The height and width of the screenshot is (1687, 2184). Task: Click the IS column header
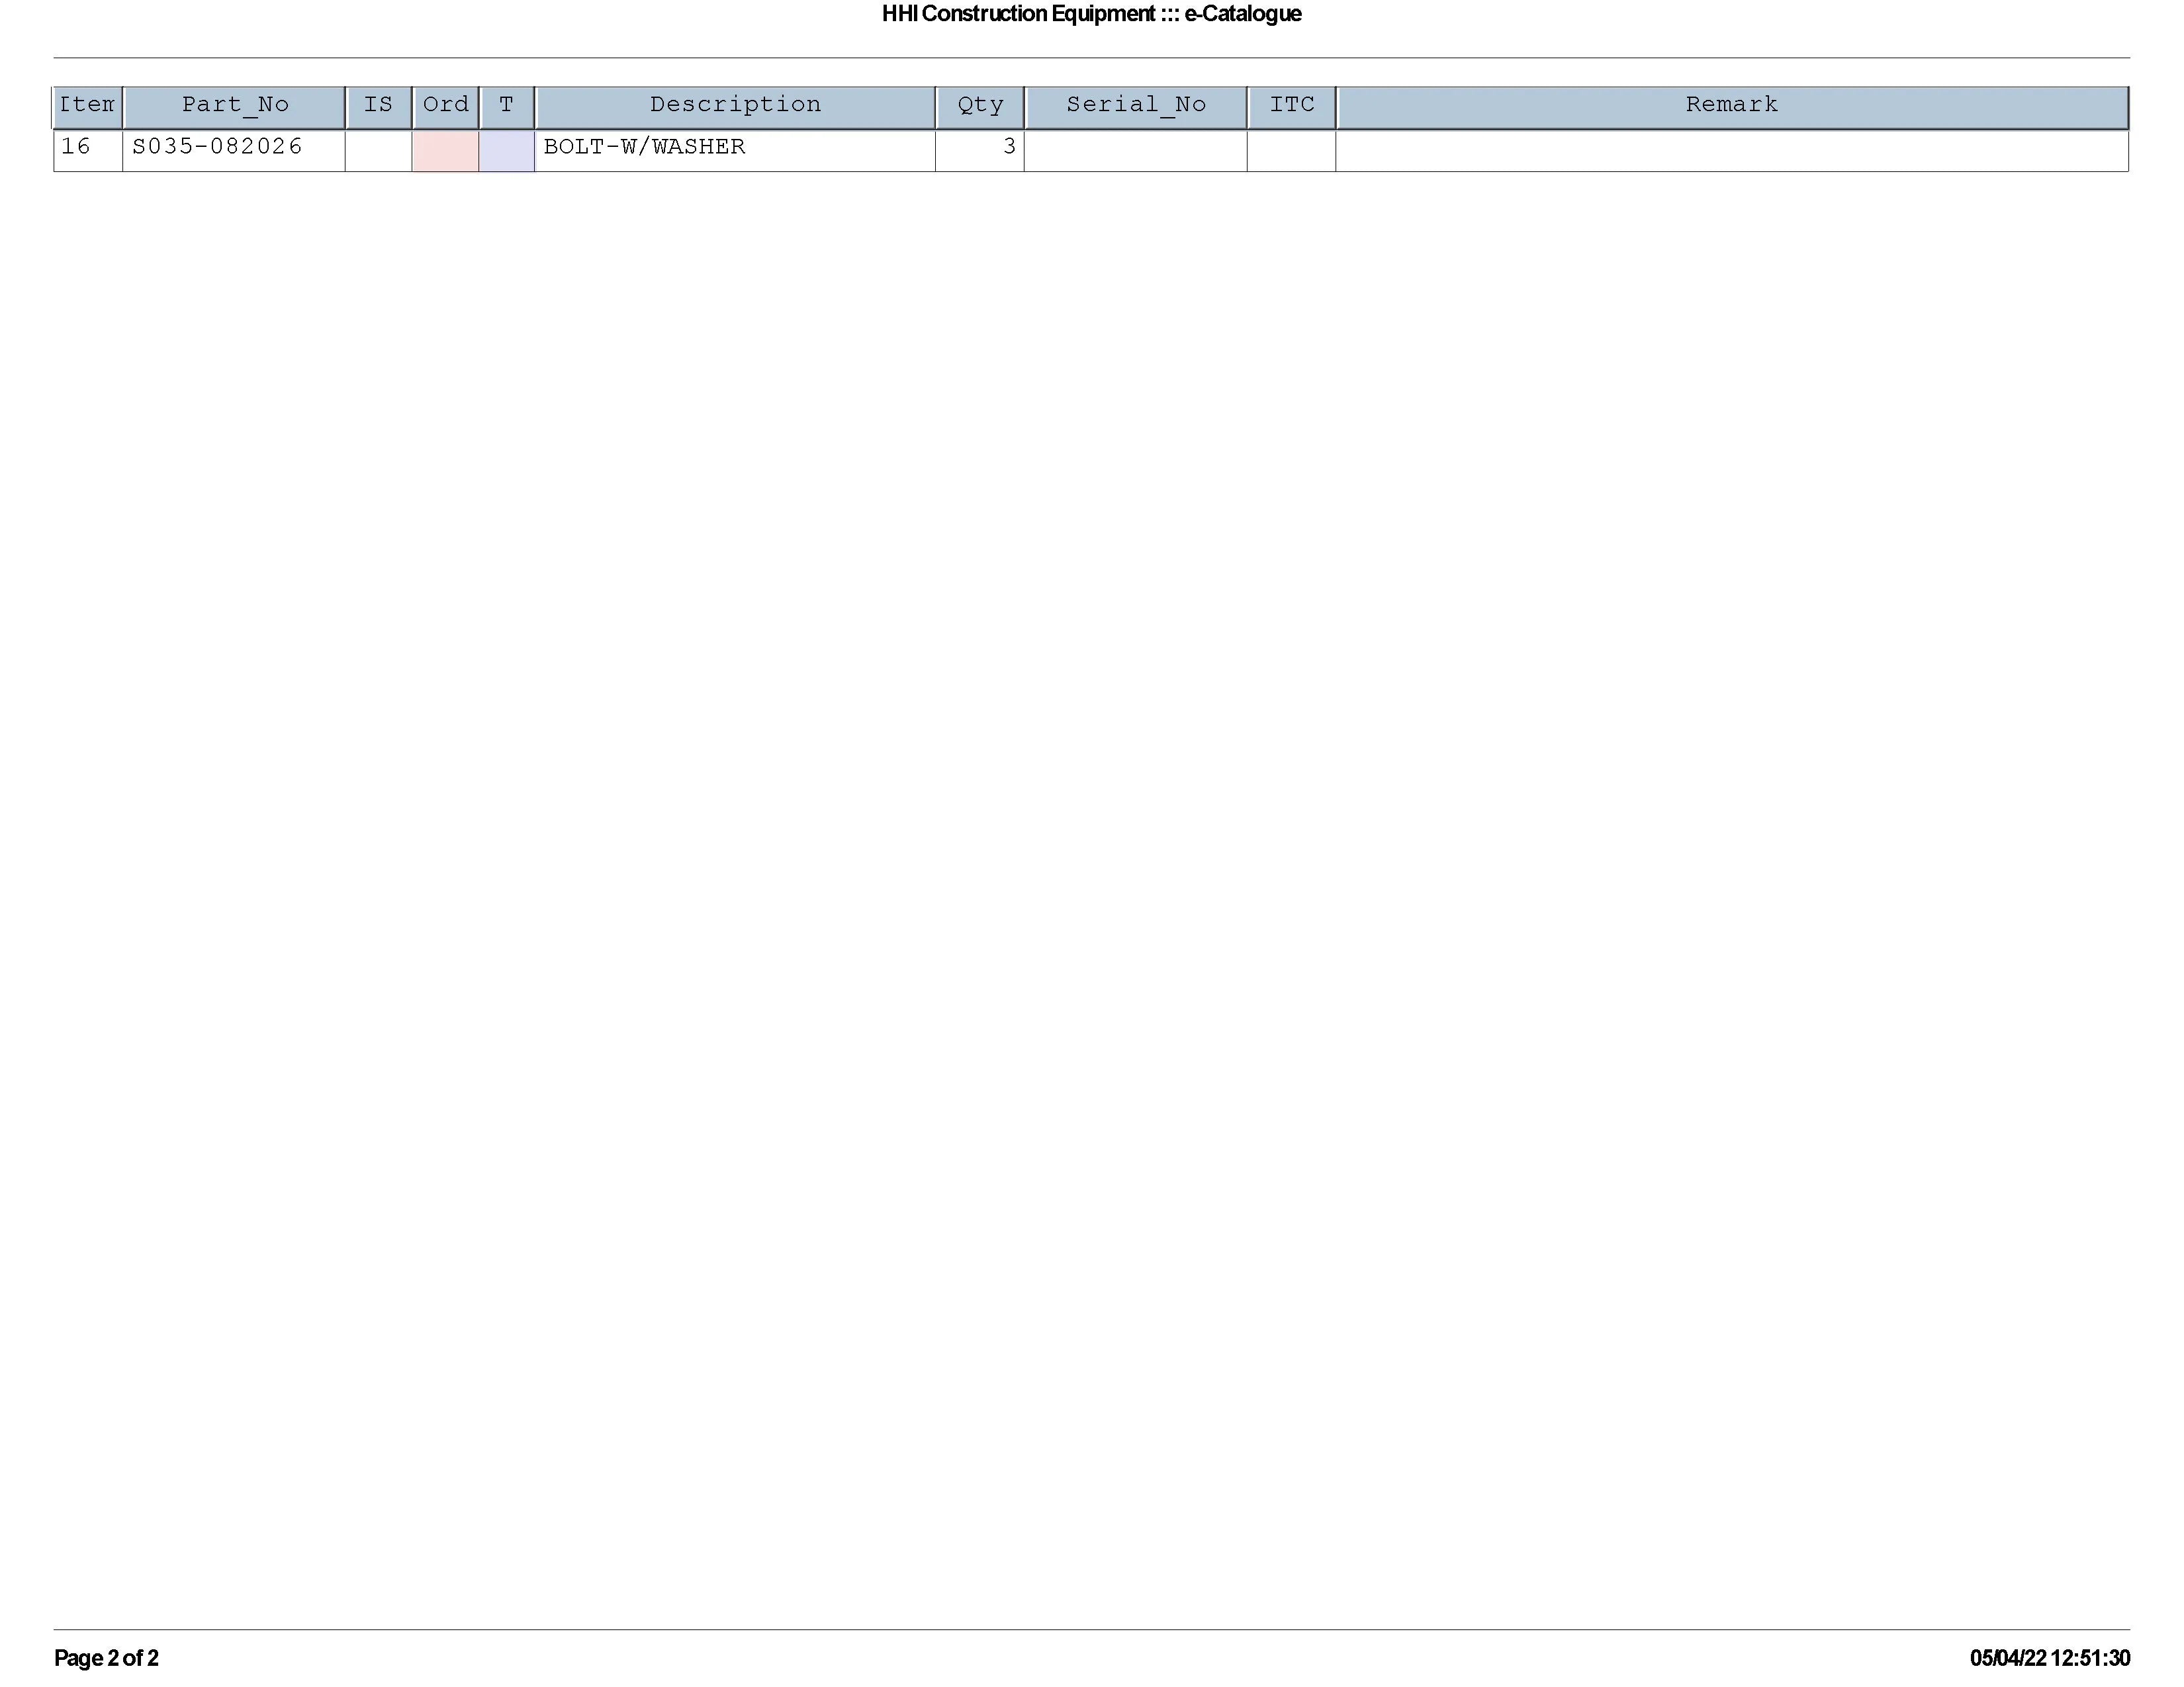(x=378, y=105)
